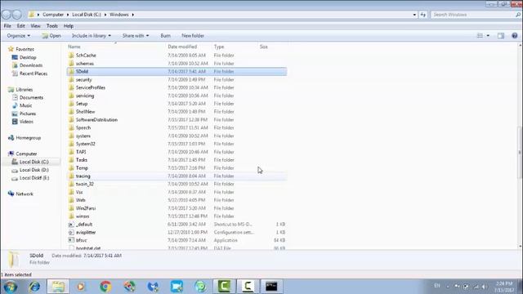Select the twain_32 folder
Screen dimensions: 523x294
click(177, 184)
